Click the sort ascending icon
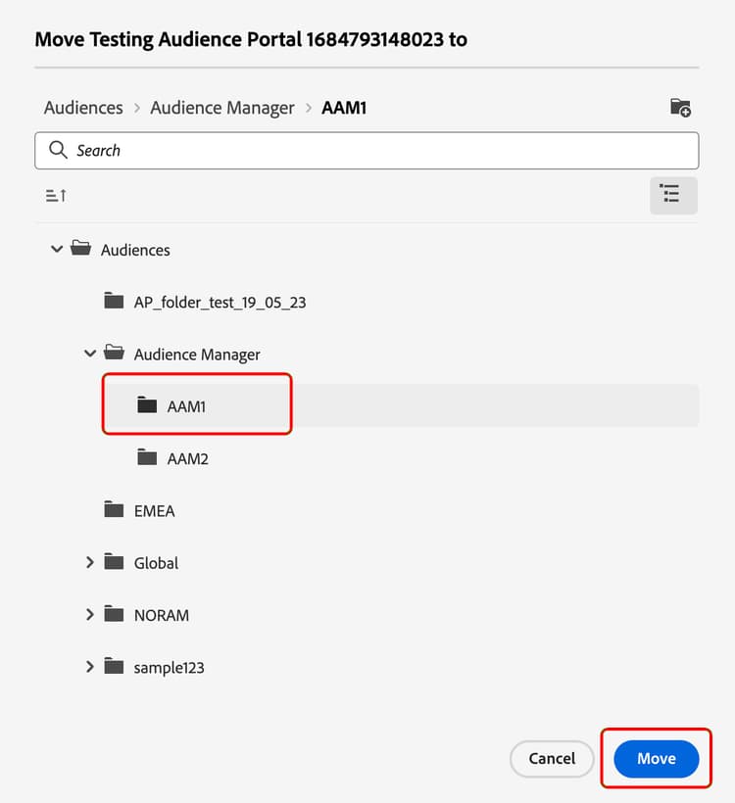This screenshot has height=803, width=735. [x=56, y=196]
